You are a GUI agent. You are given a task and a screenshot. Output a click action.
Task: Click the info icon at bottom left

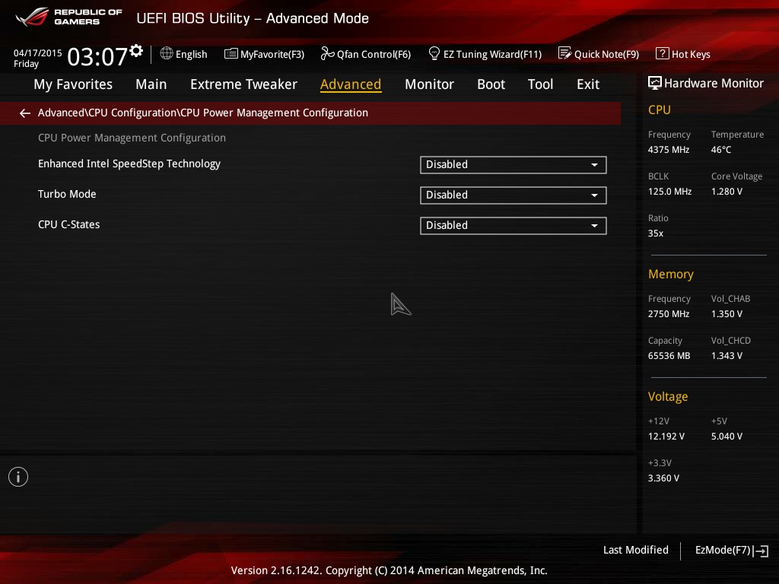click(18, 477)
